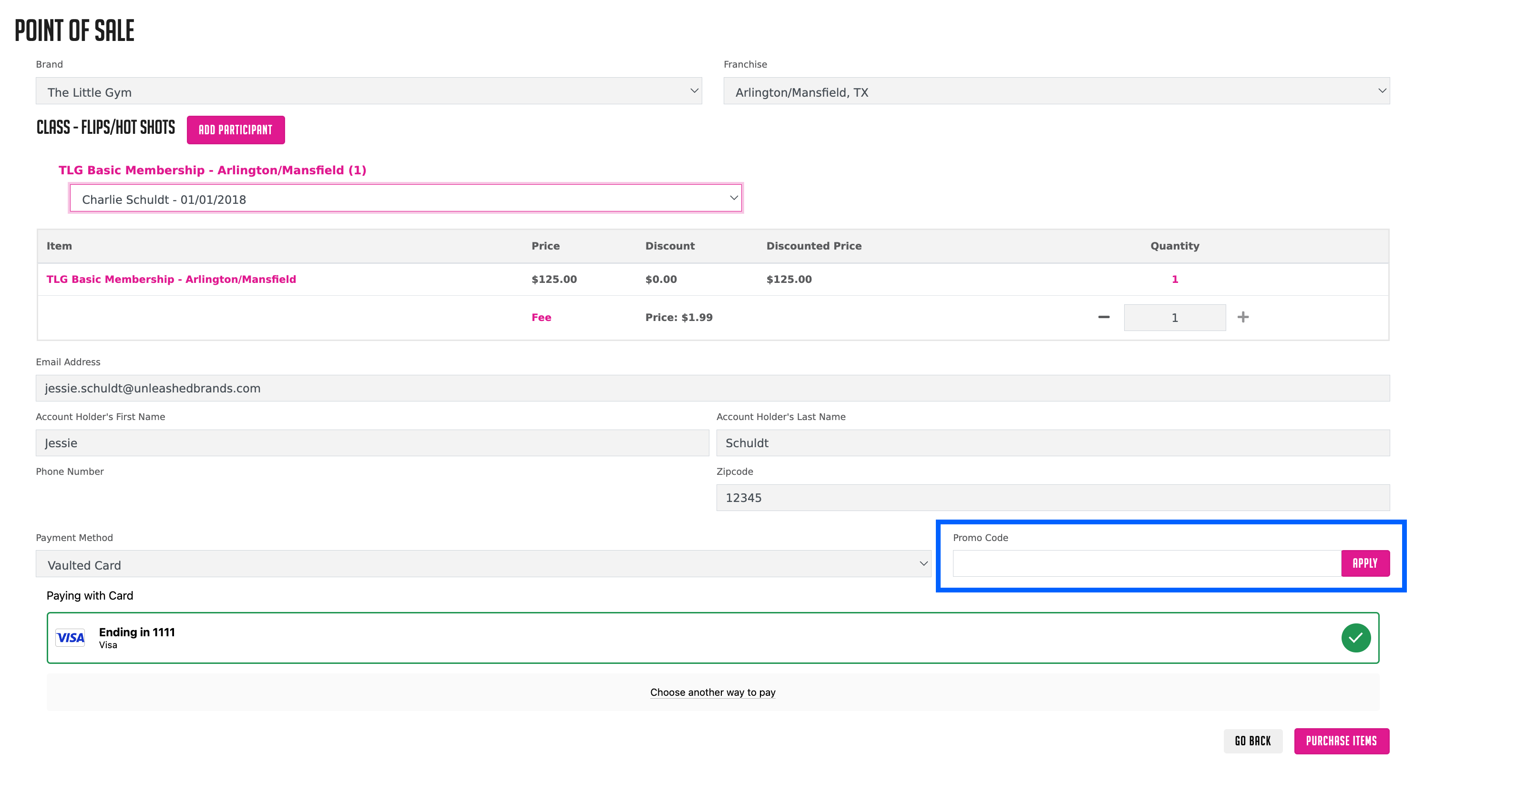Image resolution: width=1517 pixels, height=802 pixels.
Task: Click the green checkmark on saved card
Action: pyautogui.click(x=1356, y=638)
